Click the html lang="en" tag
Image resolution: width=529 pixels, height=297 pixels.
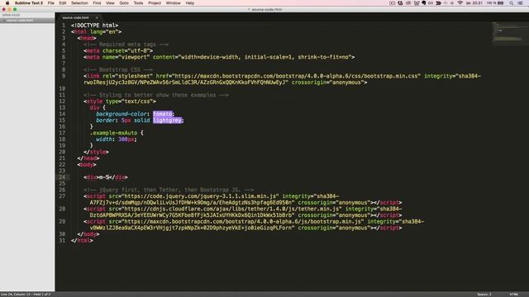tap(96, 32)
